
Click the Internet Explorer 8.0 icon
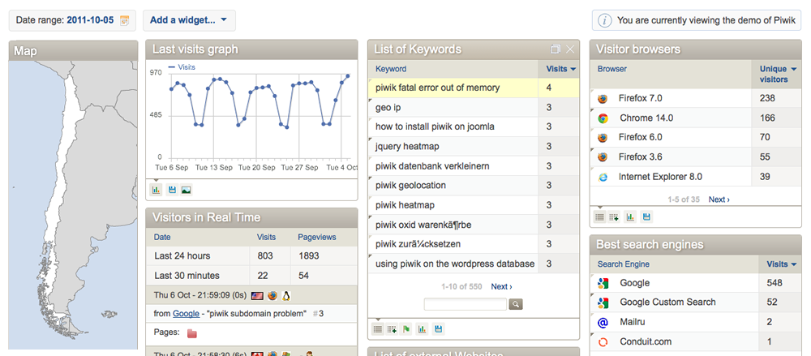[603, 177]
